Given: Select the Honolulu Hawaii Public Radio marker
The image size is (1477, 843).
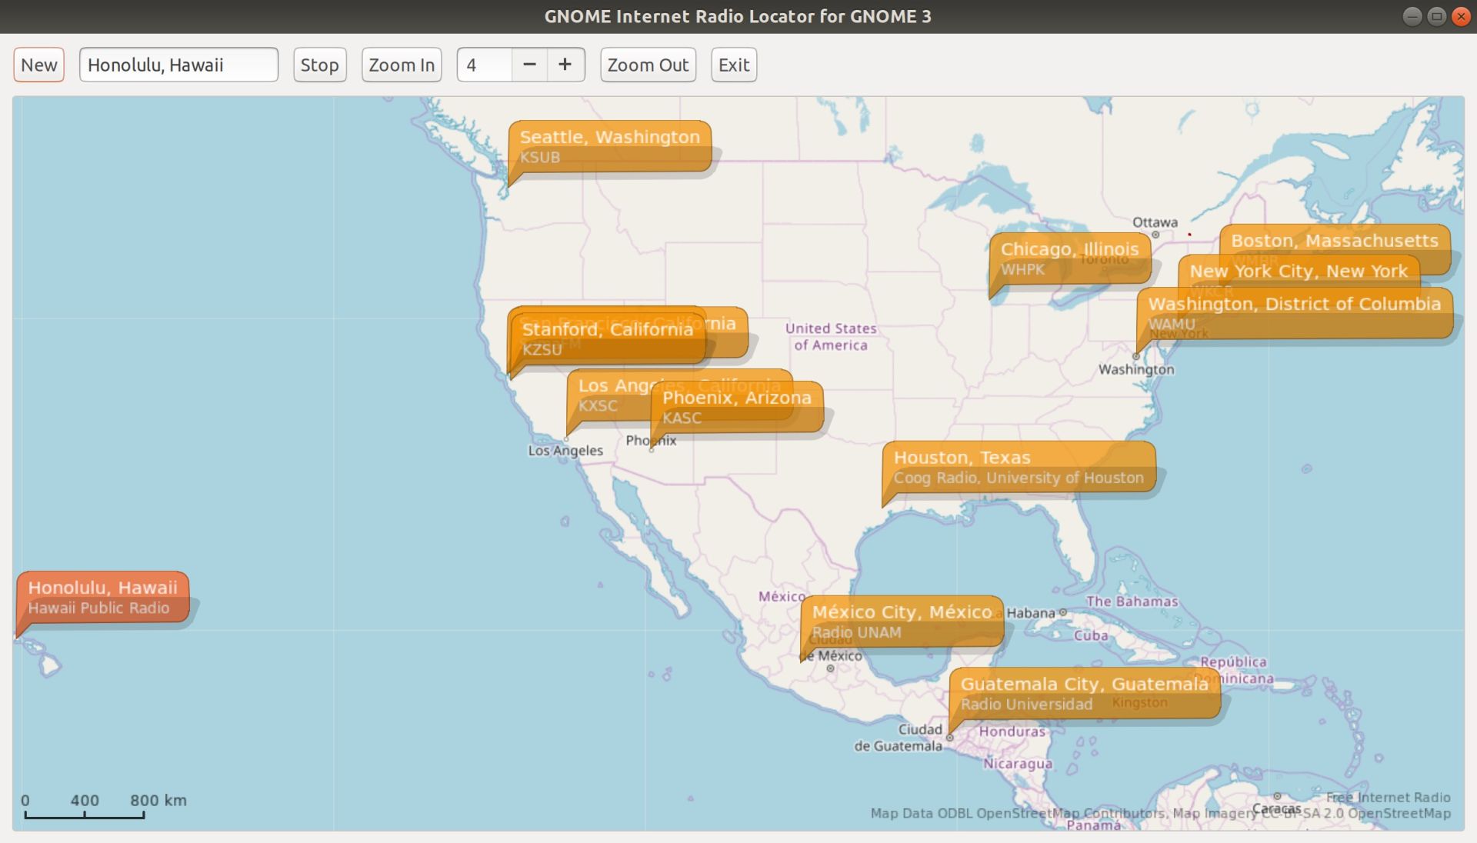Looking at the screenshot, I should (102, 597).
